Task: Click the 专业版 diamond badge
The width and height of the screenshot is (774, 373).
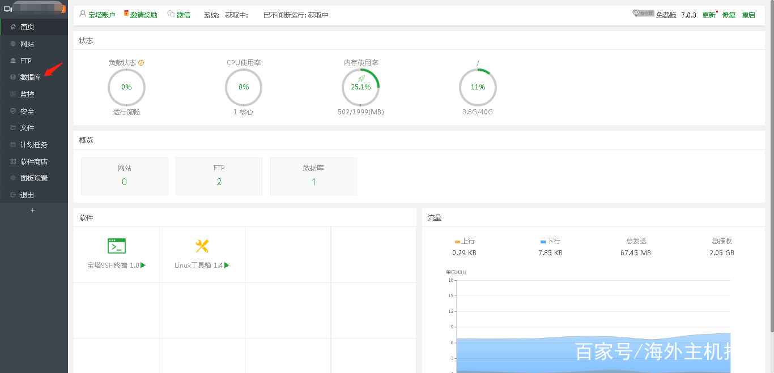Action: tap(643, 12)
